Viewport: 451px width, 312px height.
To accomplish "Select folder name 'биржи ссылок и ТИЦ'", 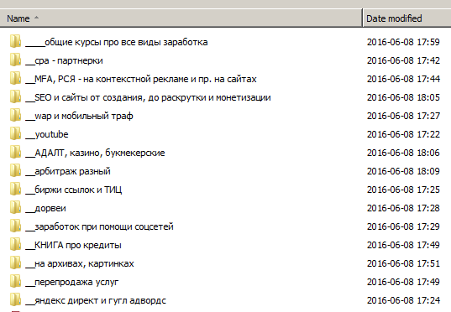I will (74, 190).
